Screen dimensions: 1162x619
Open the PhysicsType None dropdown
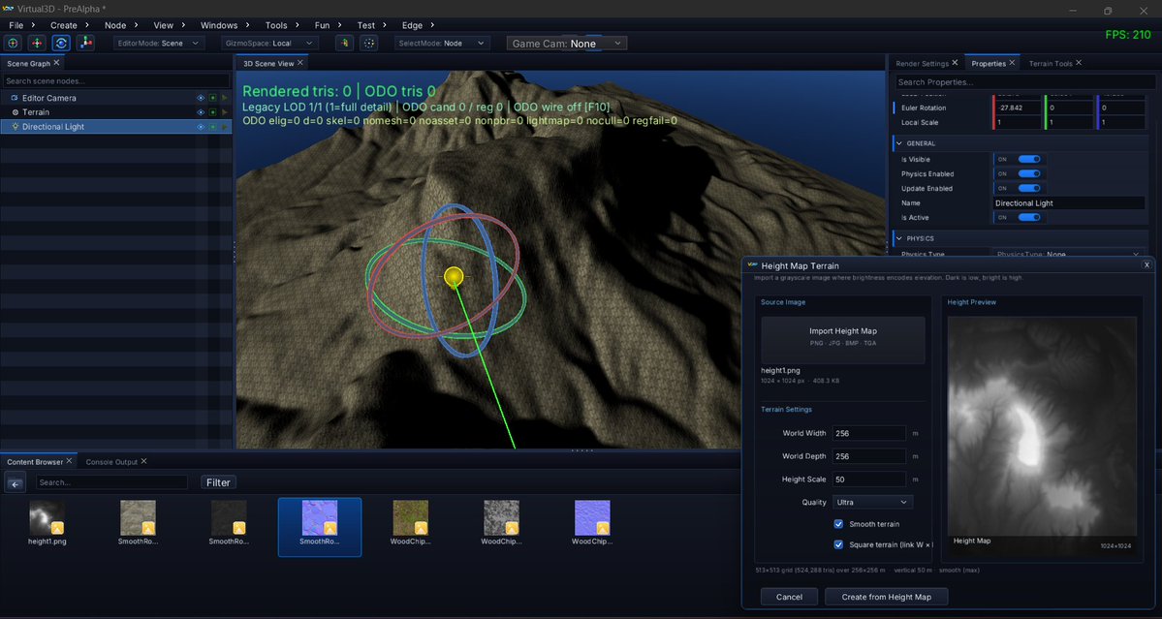[1069, 253]
